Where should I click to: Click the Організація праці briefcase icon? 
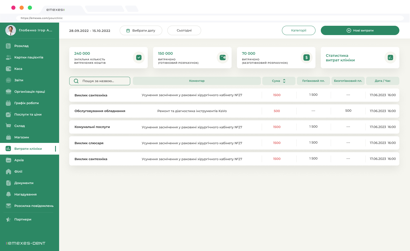(x=8, y=92)
